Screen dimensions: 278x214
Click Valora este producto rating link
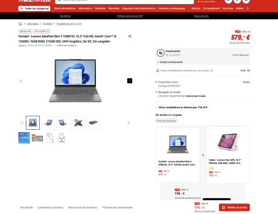coord(67,46)
